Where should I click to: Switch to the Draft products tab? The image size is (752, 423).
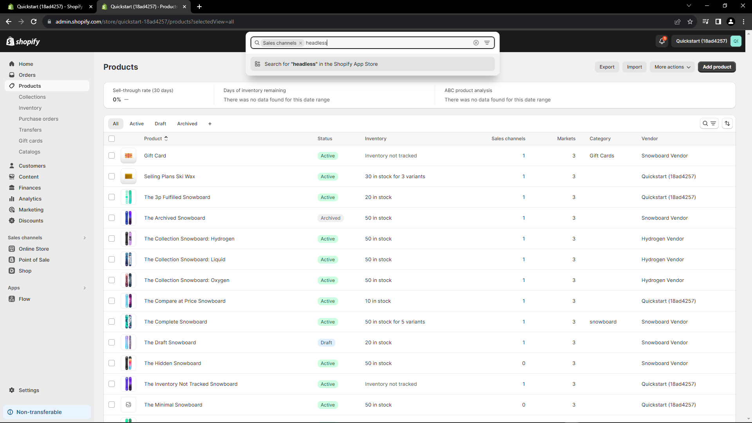160,123
